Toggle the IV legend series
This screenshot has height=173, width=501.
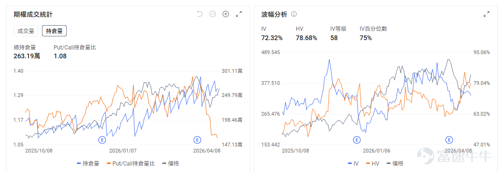(x=353, y=163)
